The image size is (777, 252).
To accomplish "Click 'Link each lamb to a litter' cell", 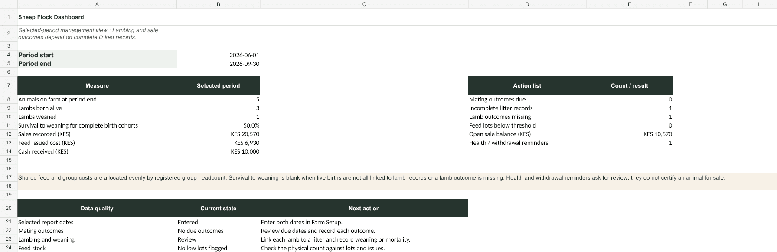I will click(x=364, y=239).
